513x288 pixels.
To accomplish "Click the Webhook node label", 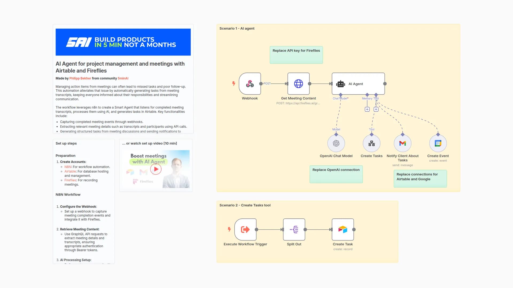I will (250, 98).
